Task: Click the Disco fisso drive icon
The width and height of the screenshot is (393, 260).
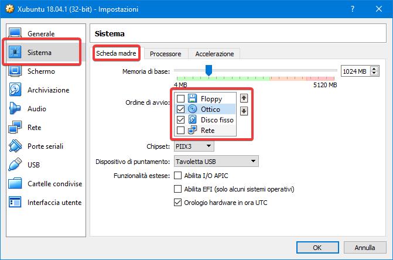Action: pyautogui.click(x=192, y=119)
